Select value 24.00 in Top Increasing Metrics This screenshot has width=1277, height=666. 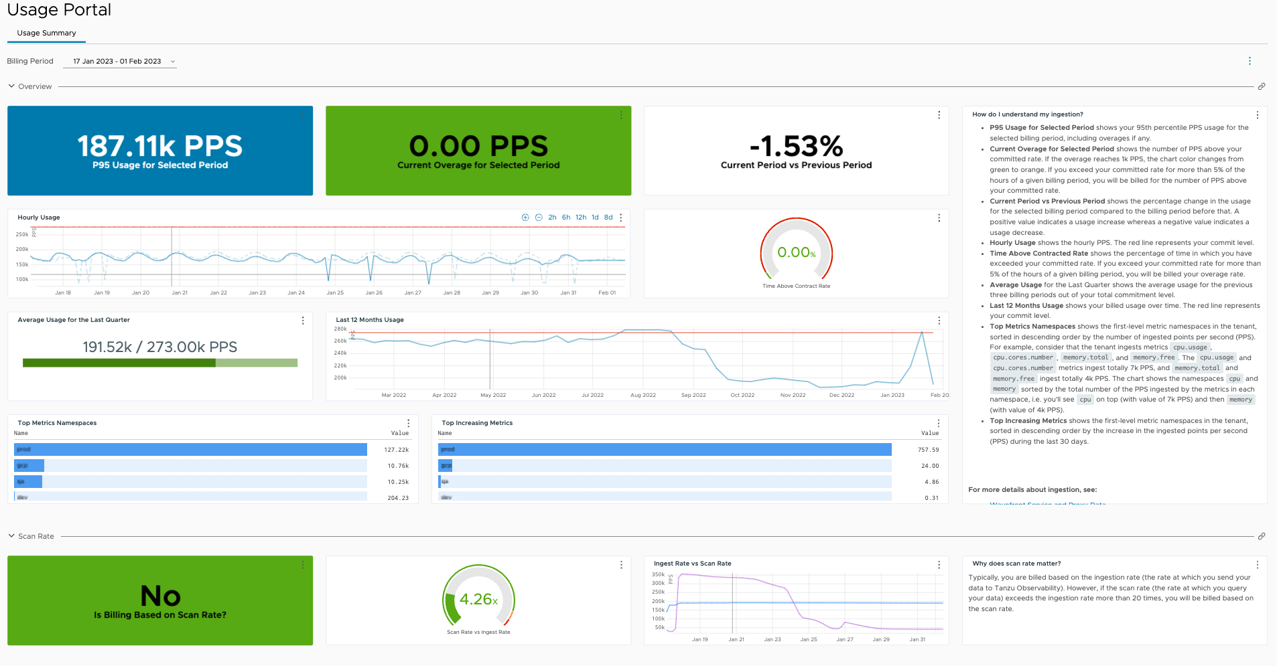930,466
